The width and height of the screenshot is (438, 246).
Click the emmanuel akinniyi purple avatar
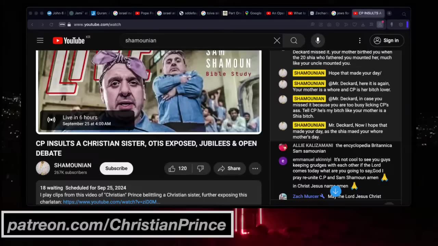click(x=283, y=161)
